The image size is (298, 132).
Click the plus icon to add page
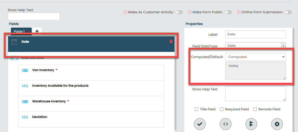point(37,31)
